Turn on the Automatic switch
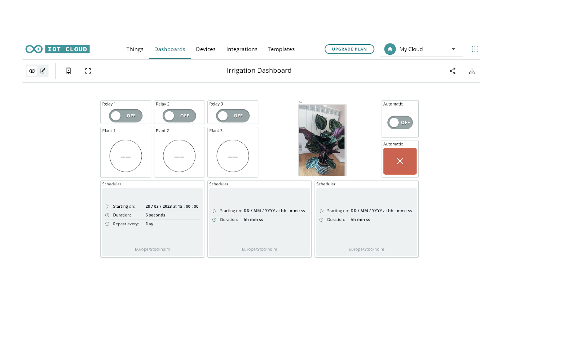Viewport: 577px width, 338px height. click(x=400, y=122)
